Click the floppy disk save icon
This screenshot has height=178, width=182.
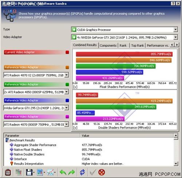coord(29,172)
